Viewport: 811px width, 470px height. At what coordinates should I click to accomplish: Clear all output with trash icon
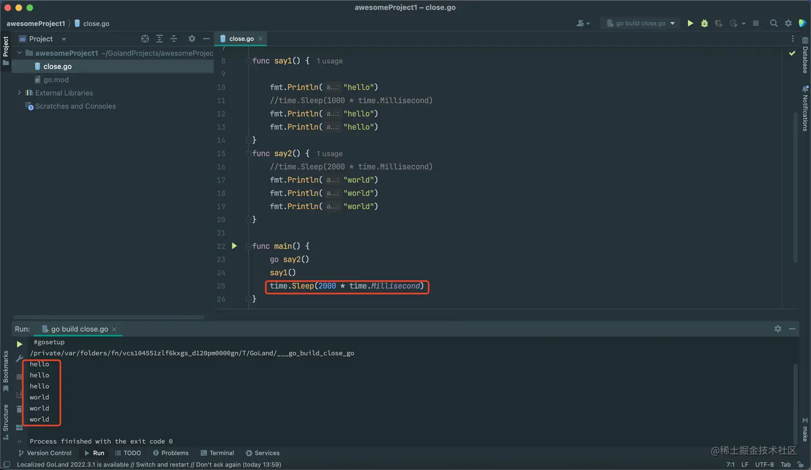coord(19,409)
